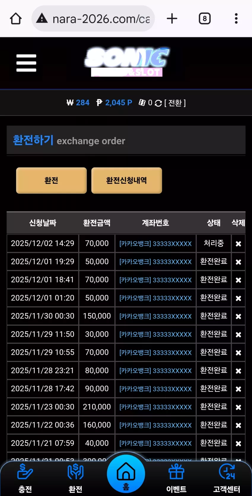The width and height of the screenshot is (252, 496).
Task: Open the tab switcher showing 8 tabs
Action: click(x=205, y=18)
